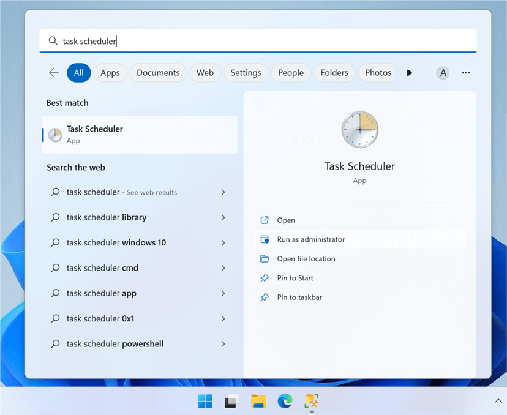This screenshot has width=507, height=415.
Task: Select the Settings filter tab
Action: coord(246,73)
